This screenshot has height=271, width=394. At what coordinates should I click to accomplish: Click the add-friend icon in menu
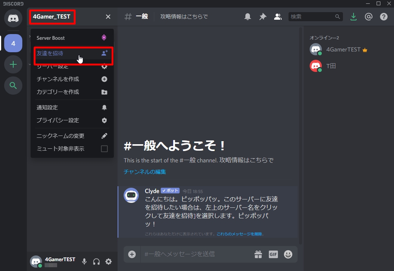tap(104, 53)
